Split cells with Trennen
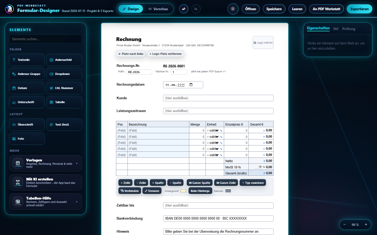The height and width of the screenshot is (235, 377). point(152,191)
